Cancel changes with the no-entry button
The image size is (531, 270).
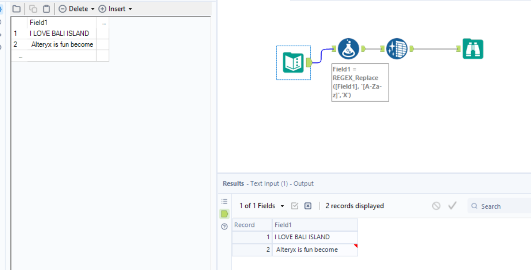click(x=436, y=206)
